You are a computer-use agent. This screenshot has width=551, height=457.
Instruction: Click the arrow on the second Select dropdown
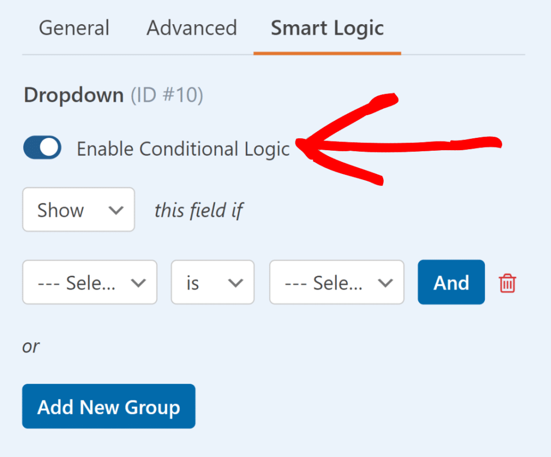[385, 282]
